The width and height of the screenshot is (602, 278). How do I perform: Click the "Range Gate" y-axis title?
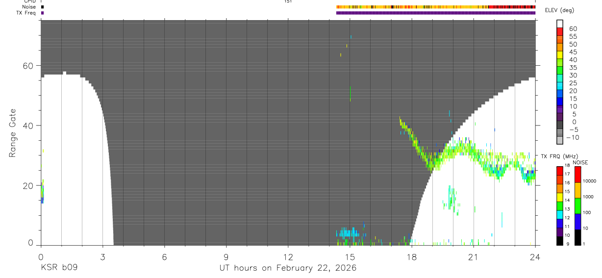[12, 133]
